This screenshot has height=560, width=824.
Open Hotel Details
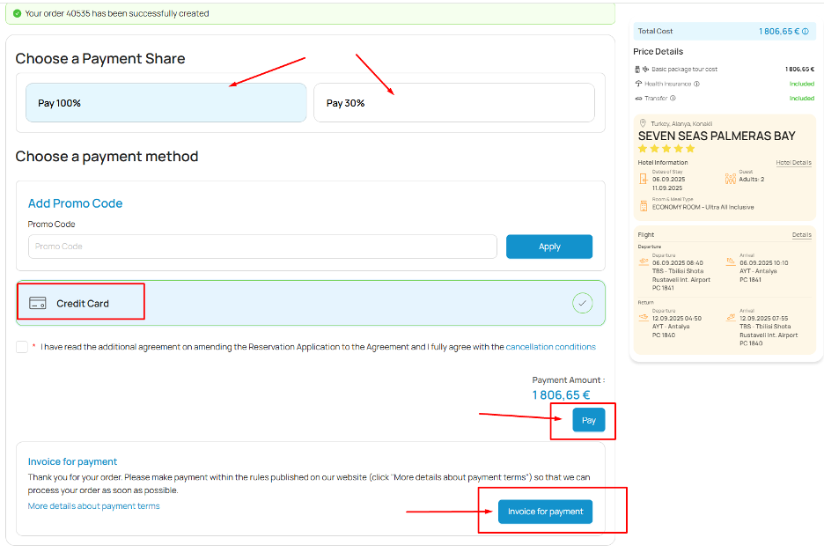pos(794,162)
